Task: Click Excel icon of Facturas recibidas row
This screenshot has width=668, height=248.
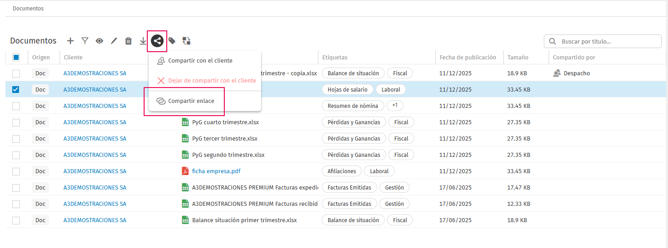Action: (x=185, y=204)
